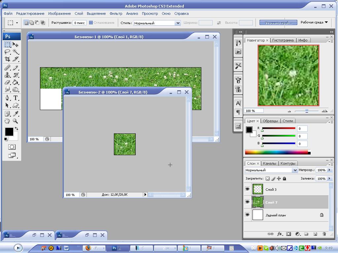Select the Healing Brush tool
The width and height of the screenshot is (338, 253).
8,68
